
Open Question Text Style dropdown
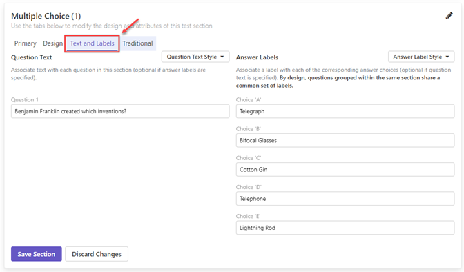(195, 57)
